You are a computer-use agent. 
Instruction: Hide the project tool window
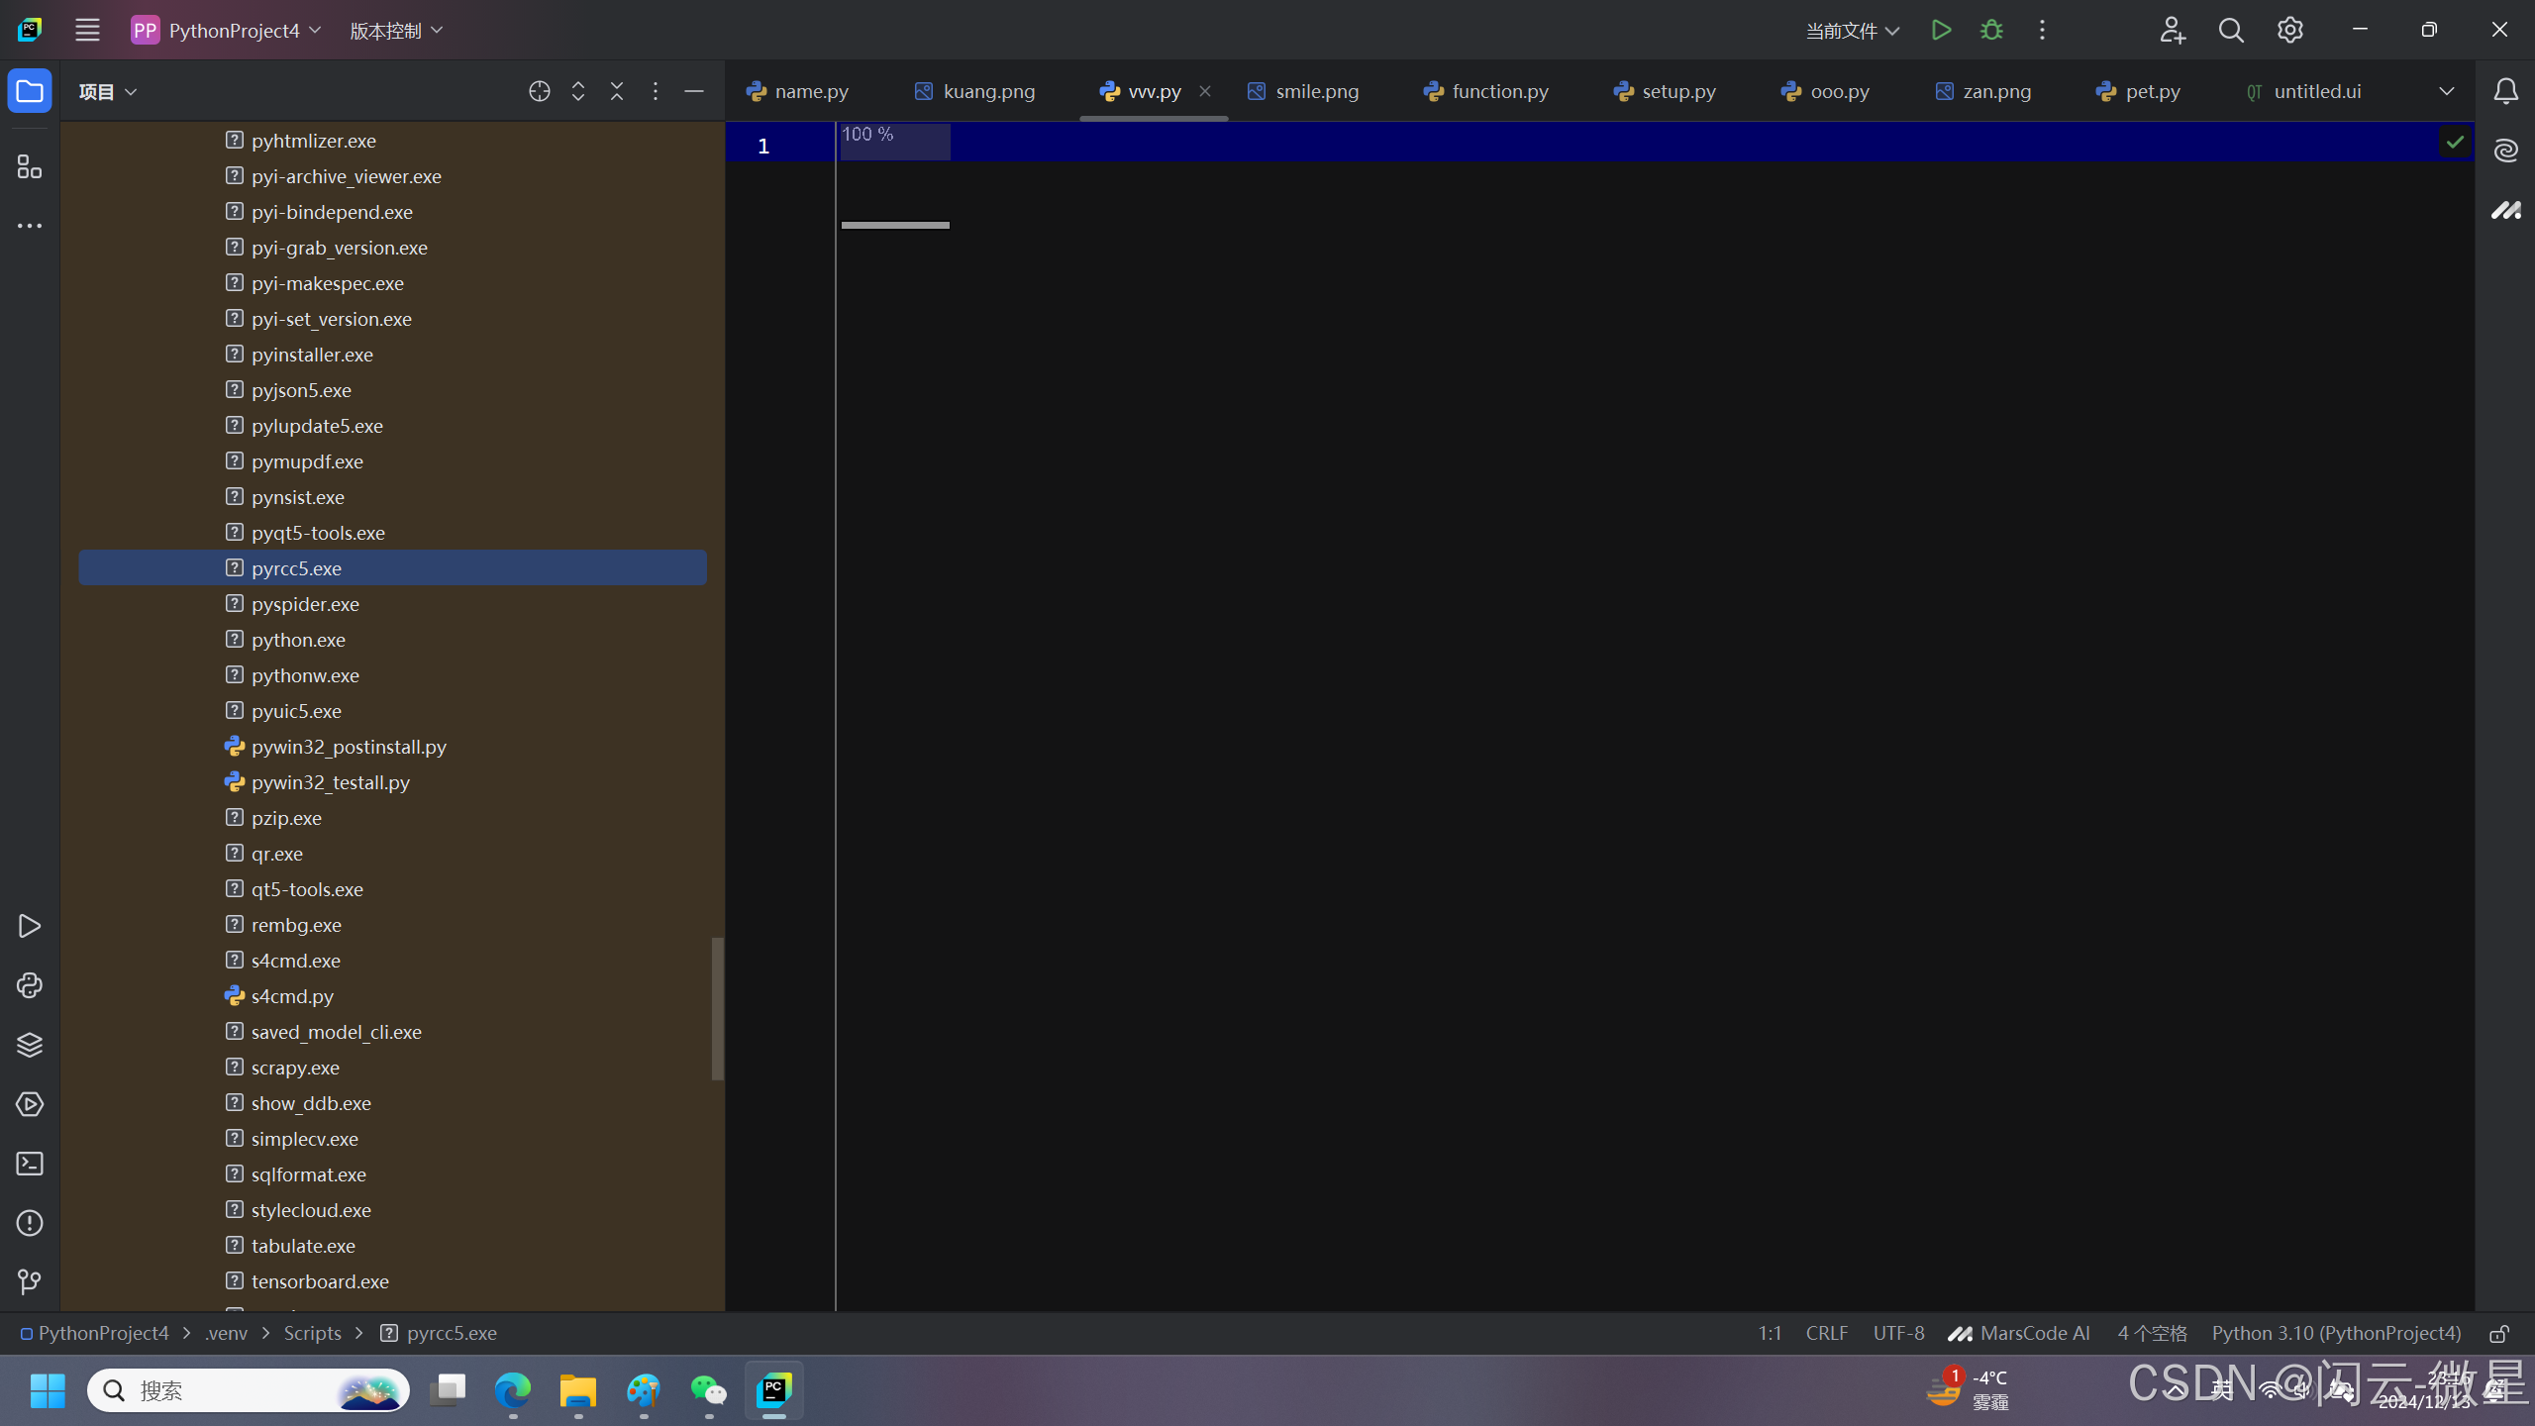[x=694, y=91]
